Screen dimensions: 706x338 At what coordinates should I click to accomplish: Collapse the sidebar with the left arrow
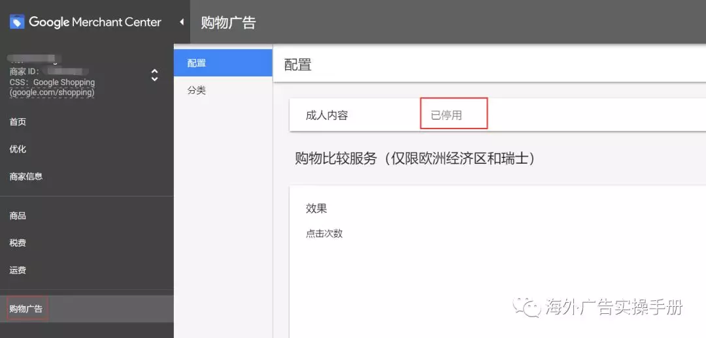(181, 22)
